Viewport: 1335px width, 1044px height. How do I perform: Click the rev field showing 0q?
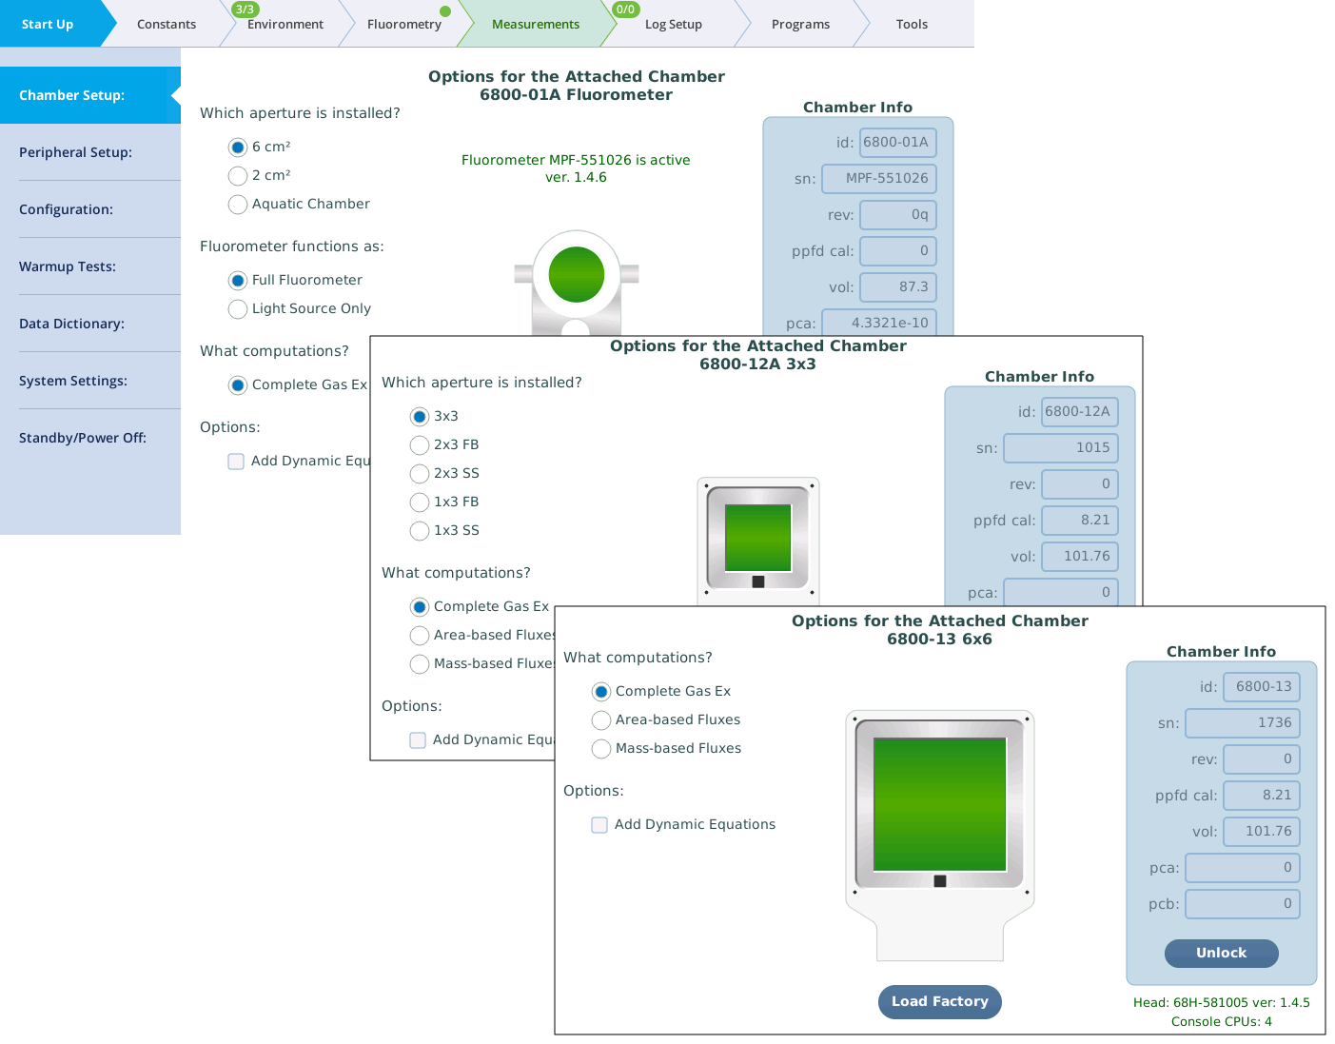coord(898,215)
